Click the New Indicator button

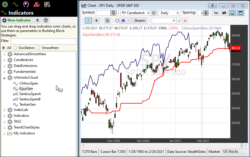(x=17, y=20)
